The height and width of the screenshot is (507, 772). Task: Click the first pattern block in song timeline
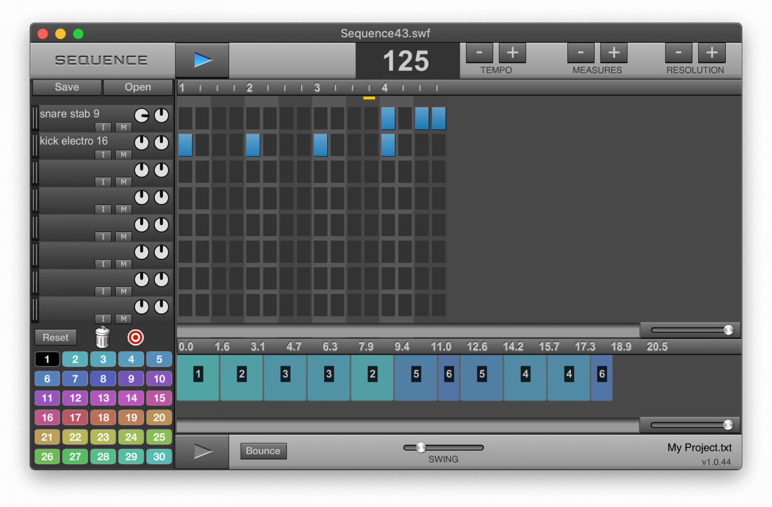point(198,377)
